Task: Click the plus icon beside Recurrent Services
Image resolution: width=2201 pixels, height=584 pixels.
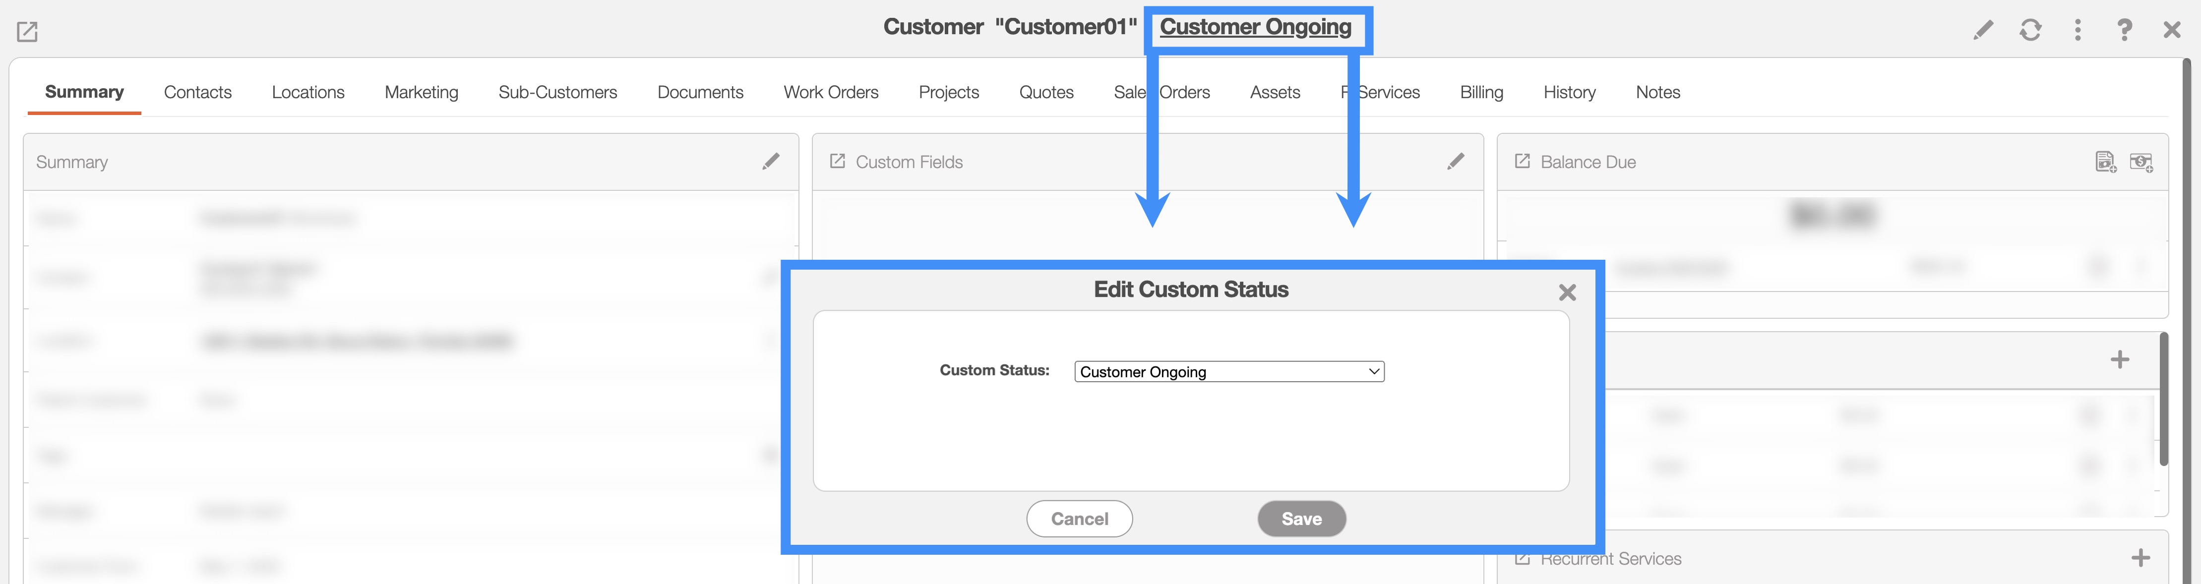Action: (x=2140, y=558)
